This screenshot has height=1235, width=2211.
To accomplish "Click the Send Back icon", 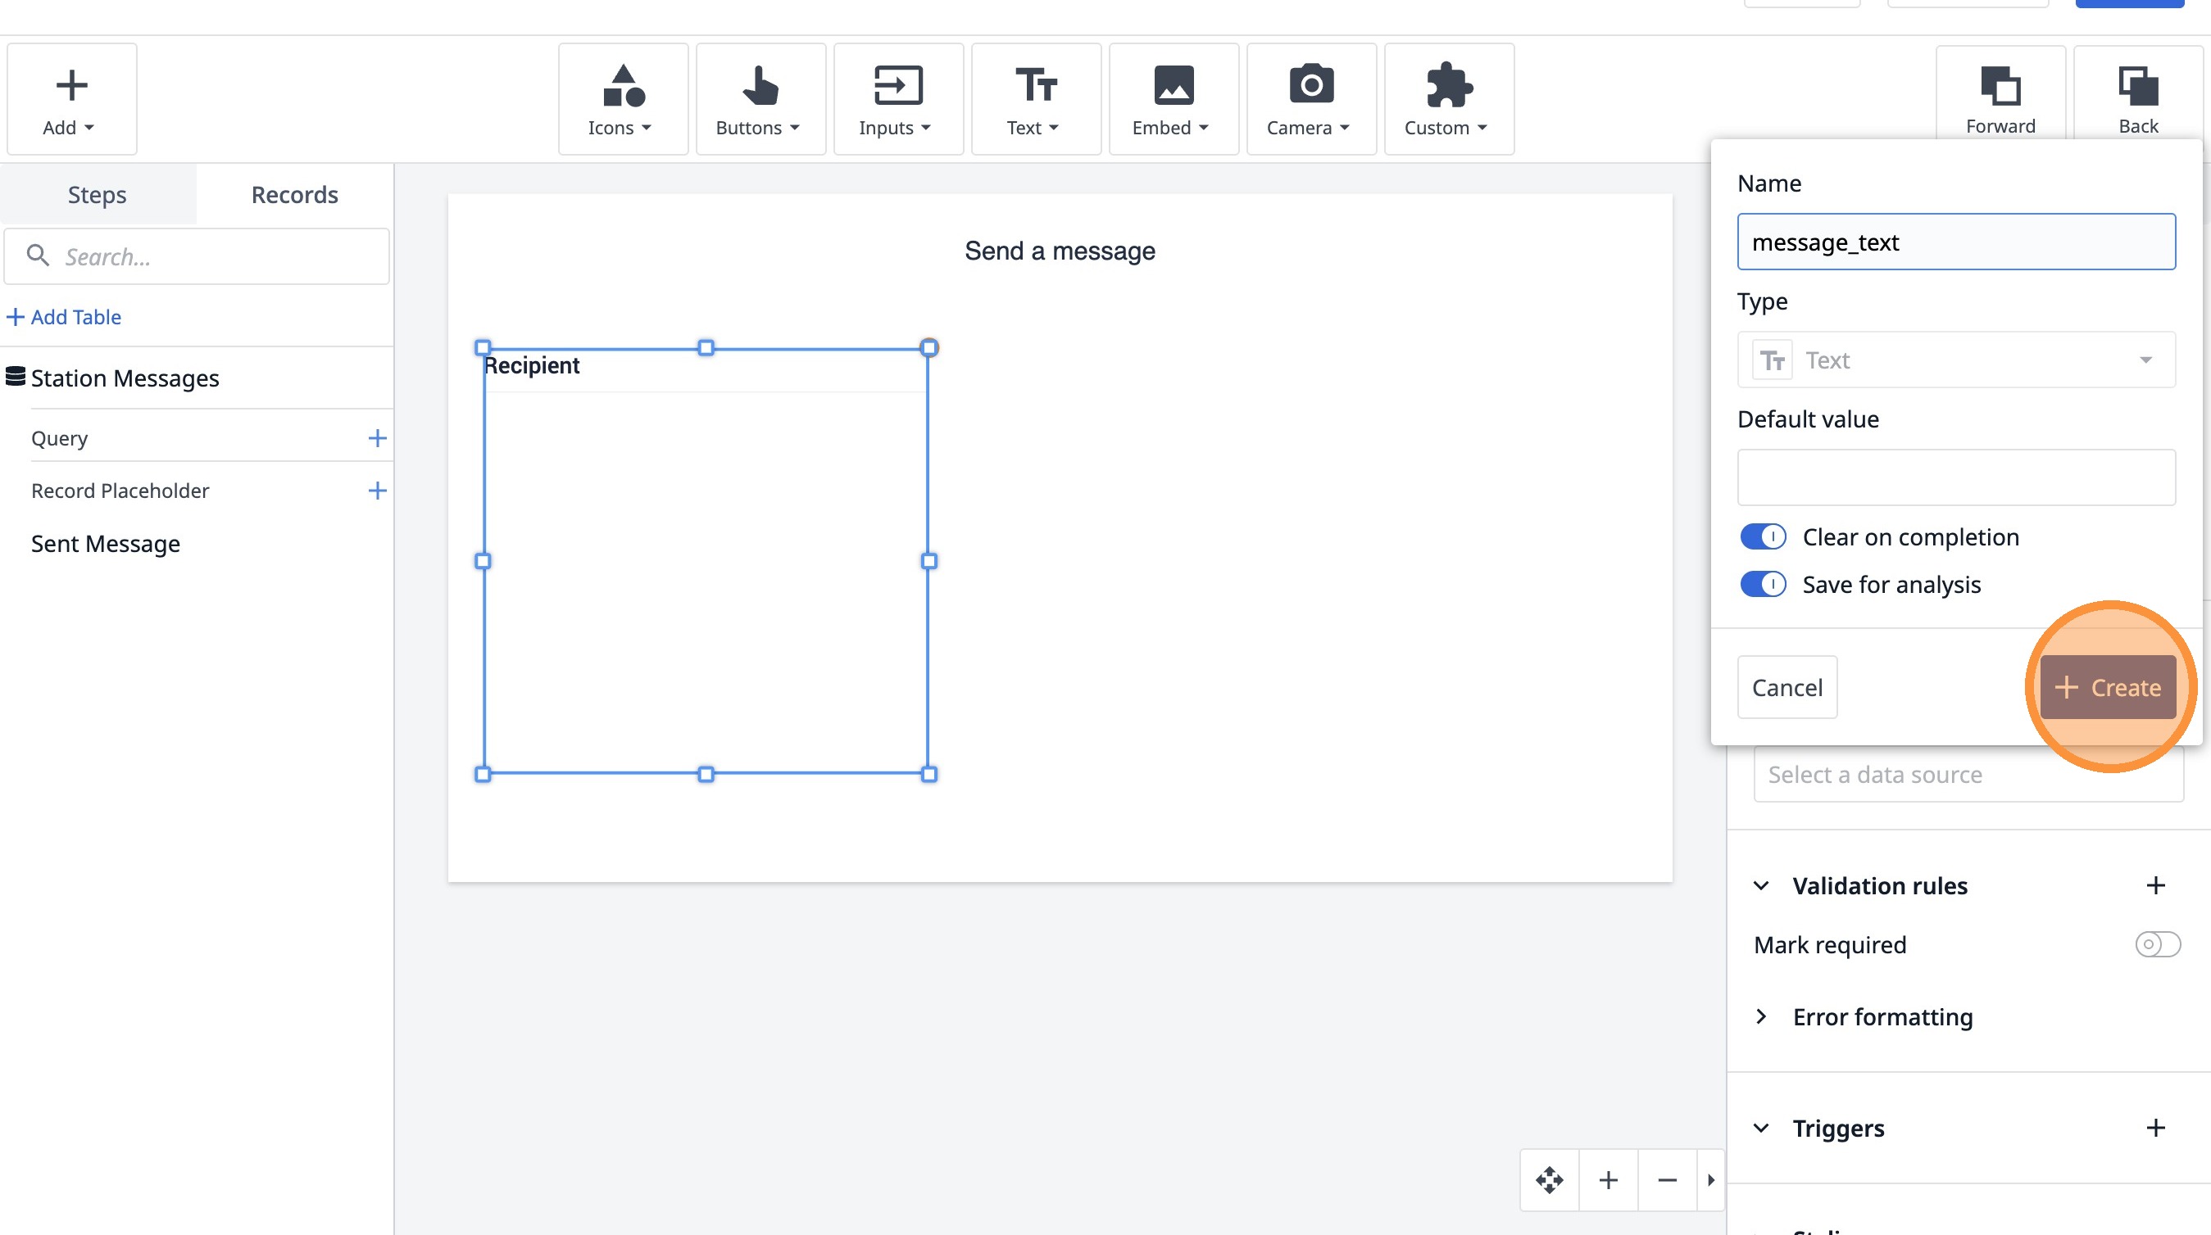I will 2137,97.
